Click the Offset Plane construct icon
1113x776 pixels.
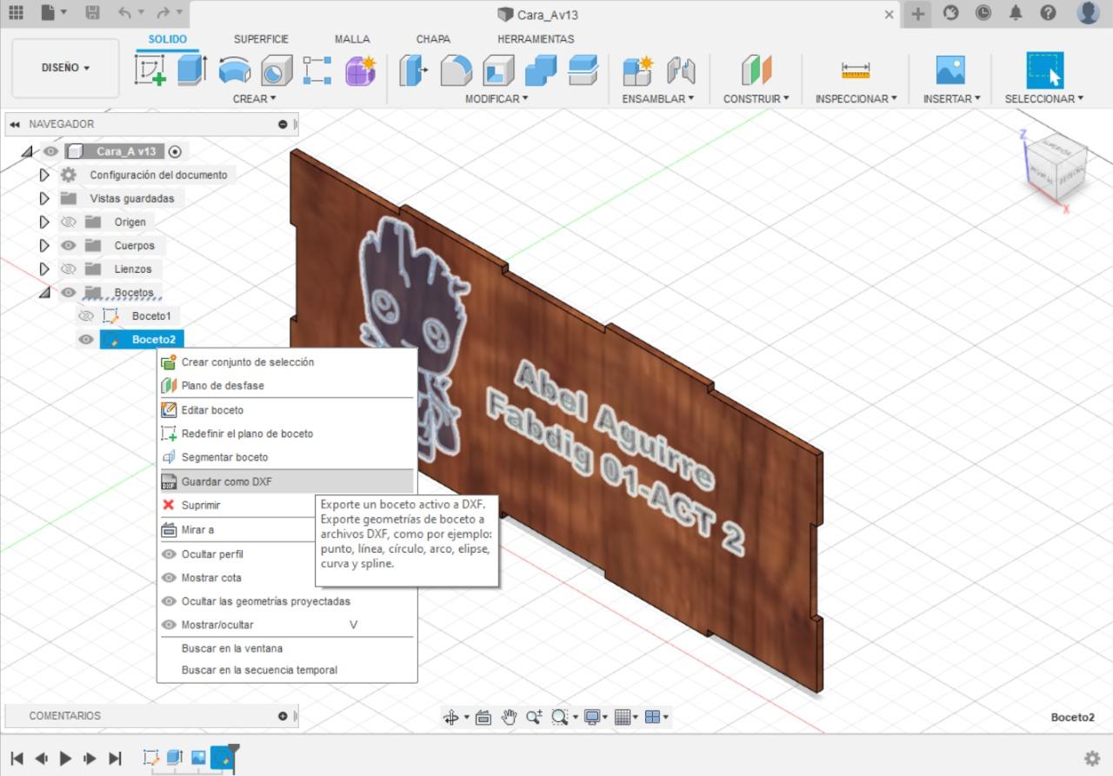point(756,70)
